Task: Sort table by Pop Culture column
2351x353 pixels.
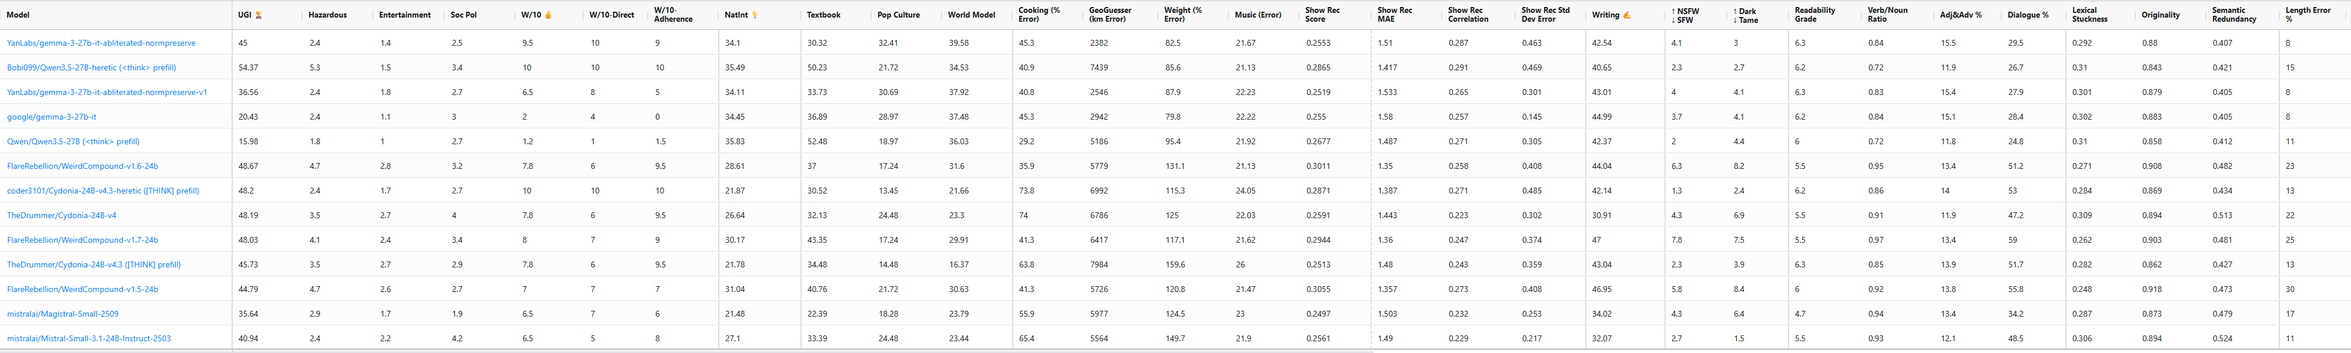Action: coord(898,15)
